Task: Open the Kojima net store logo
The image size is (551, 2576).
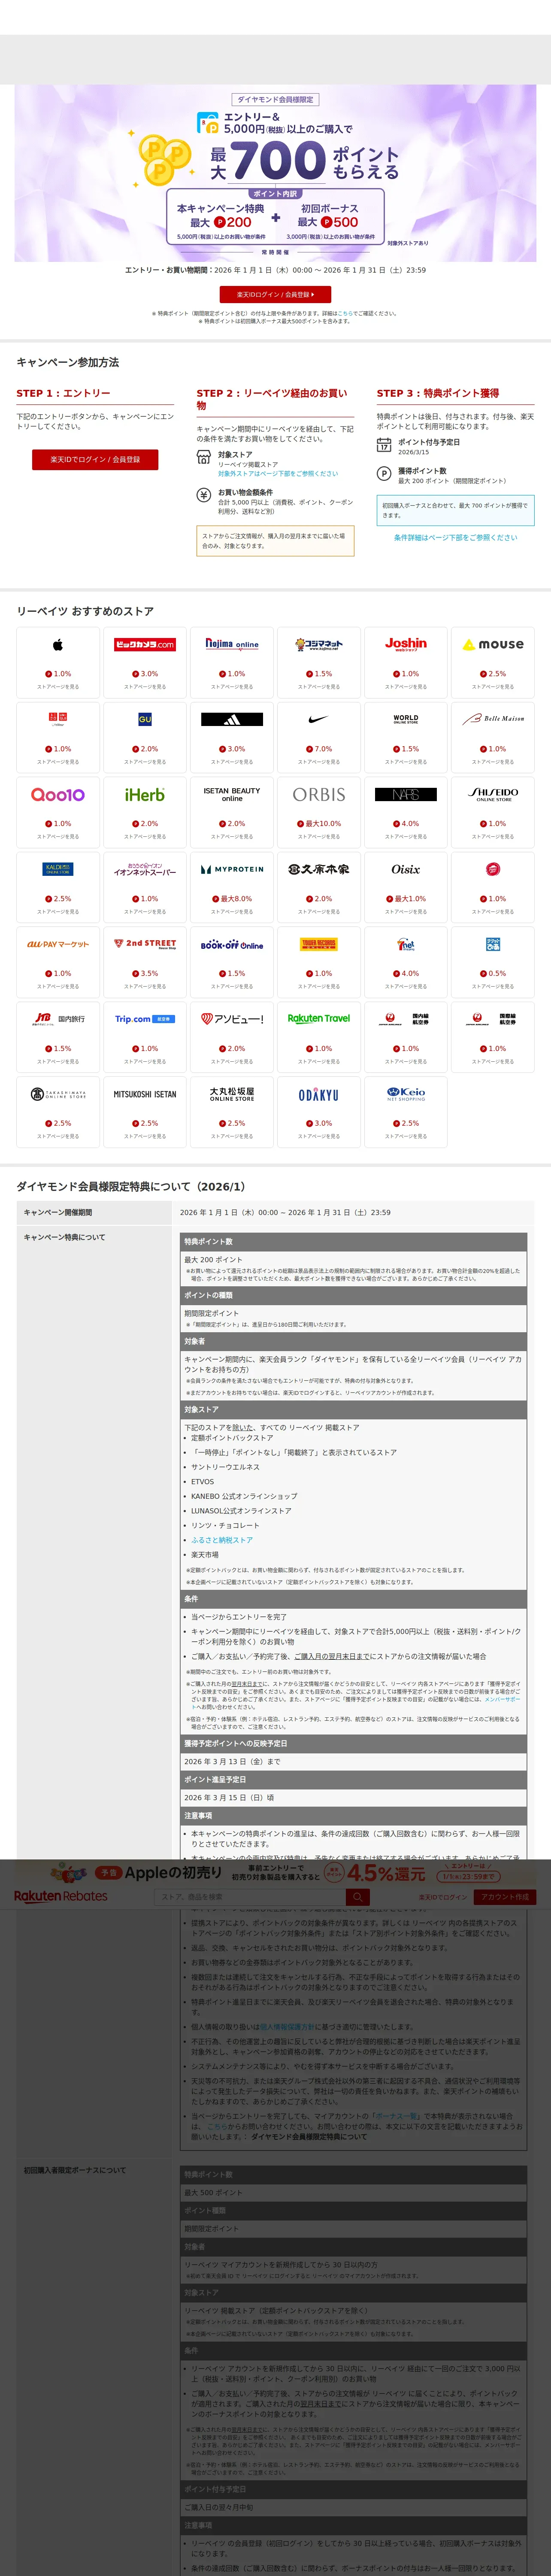Action: [319, 645]
